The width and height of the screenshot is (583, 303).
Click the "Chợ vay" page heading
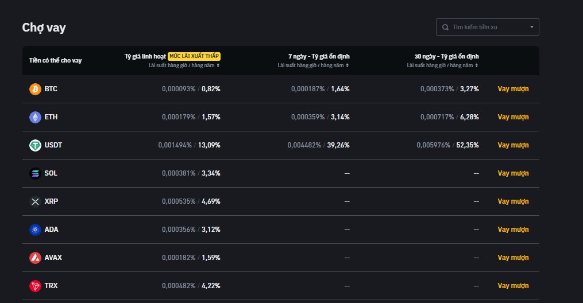click(x=44, y=28)
